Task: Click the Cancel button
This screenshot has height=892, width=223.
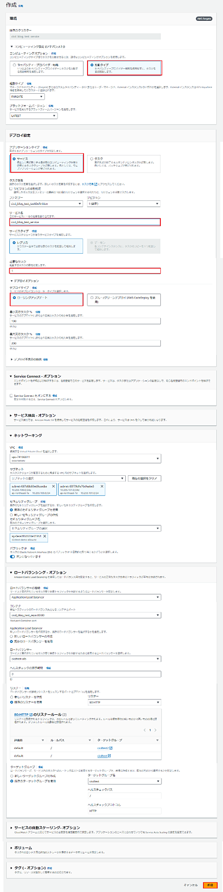Action: click(190, 885)
